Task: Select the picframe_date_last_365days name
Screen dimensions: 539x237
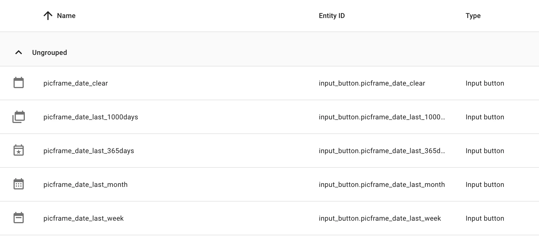Action: [x=89, y=151]
